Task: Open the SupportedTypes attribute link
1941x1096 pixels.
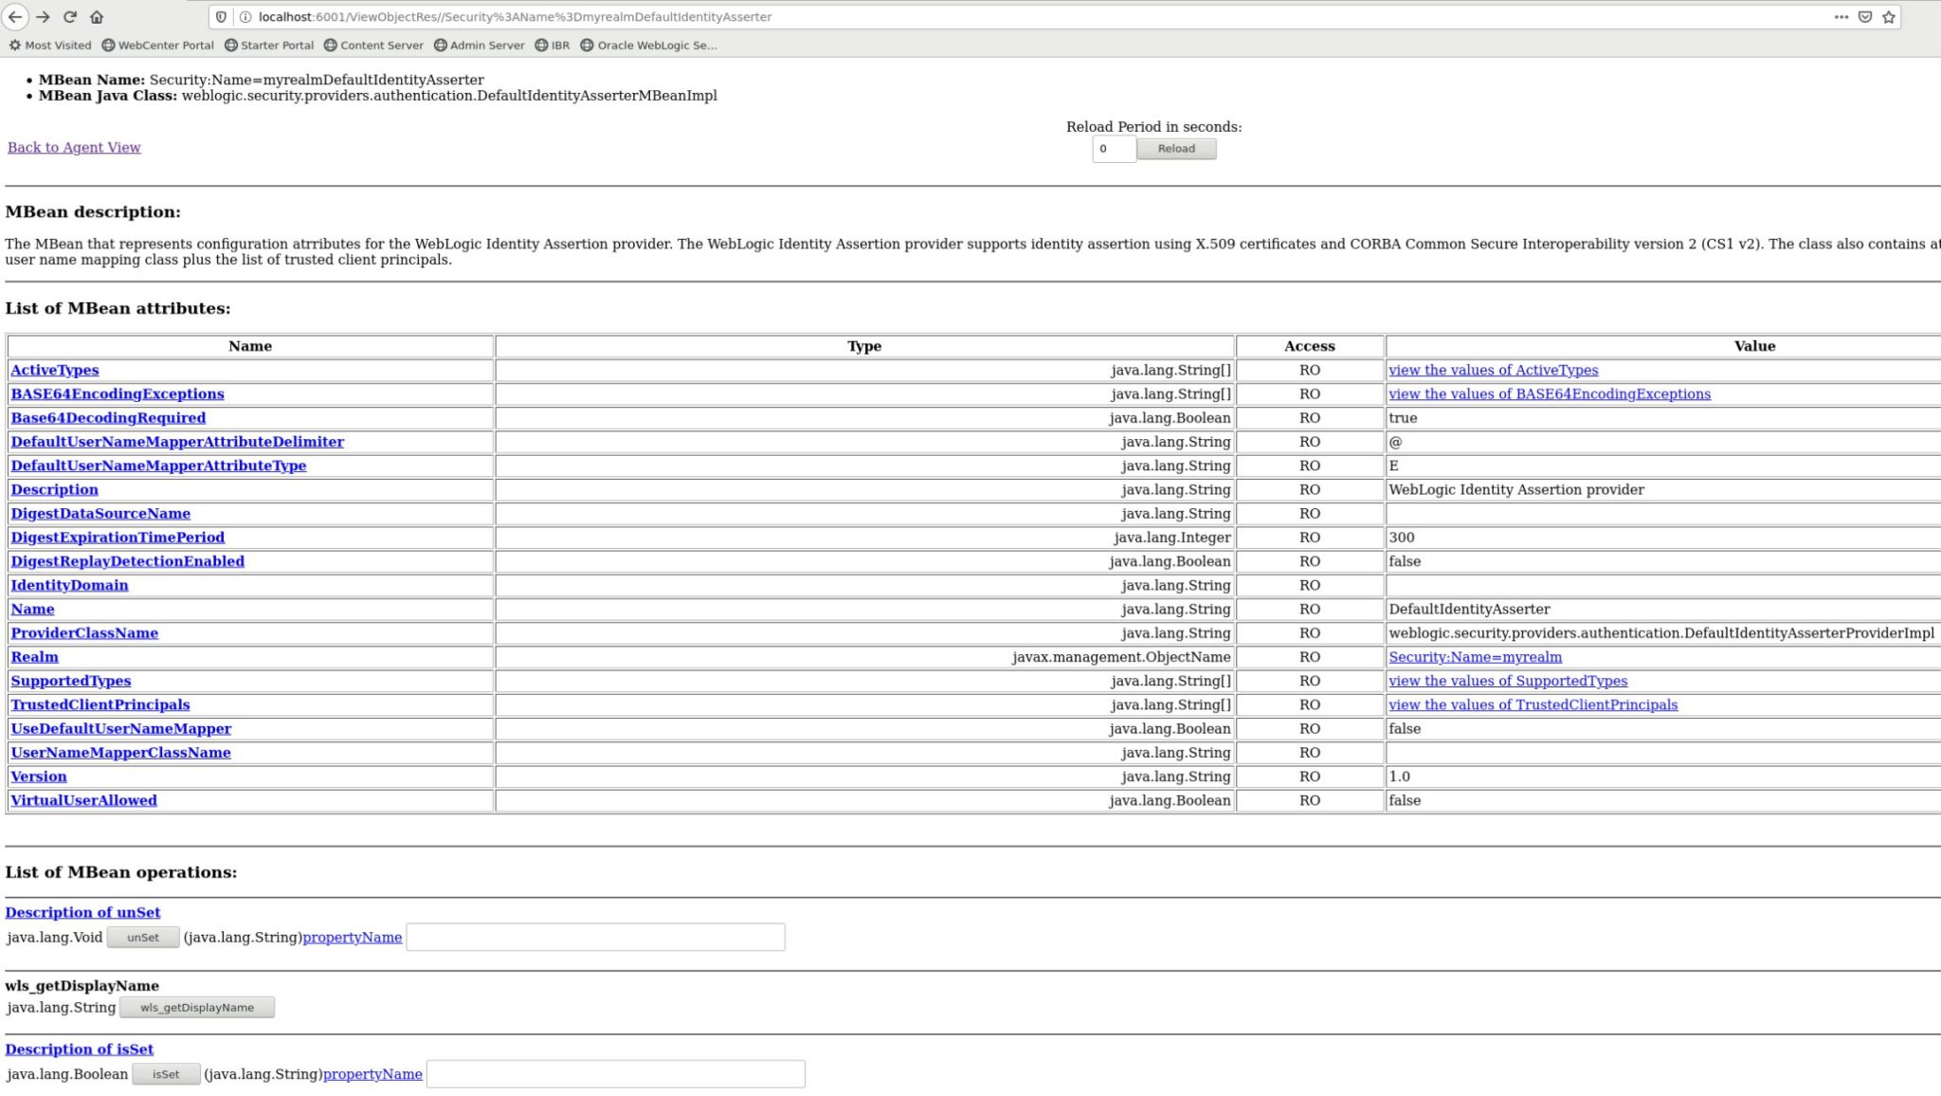Action: pyautogui.click(x=71, y=681)
